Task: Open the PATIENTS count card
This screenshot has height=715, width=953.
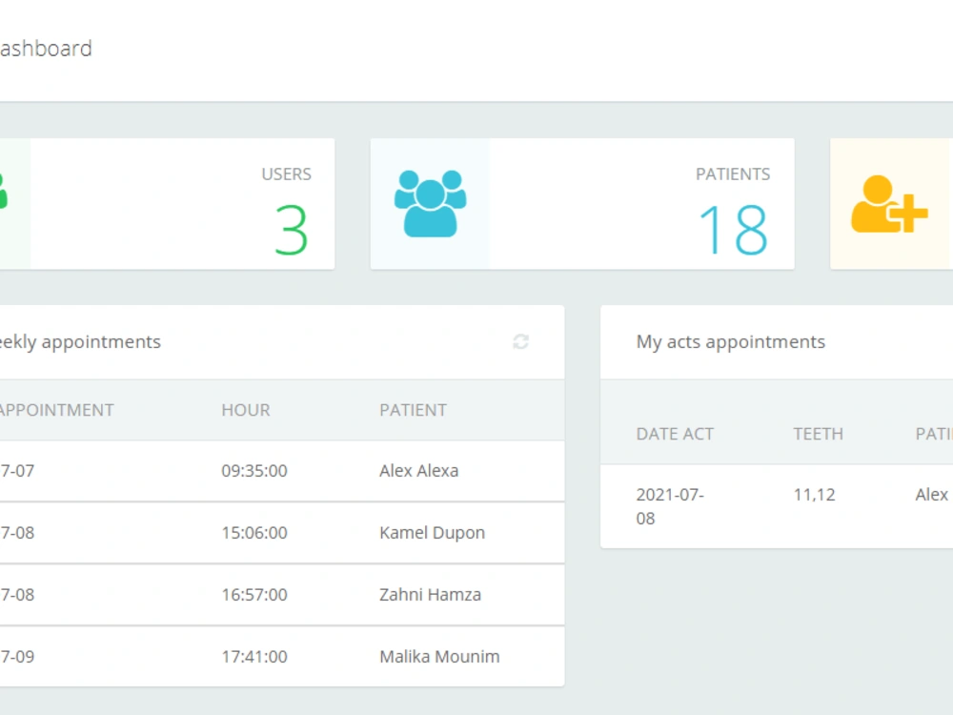Action: click(582, 204)
